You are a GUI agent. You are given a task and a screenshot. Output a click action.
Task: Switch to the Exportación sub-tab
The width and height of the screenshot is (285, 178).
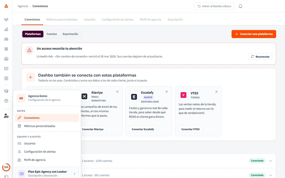pyautogui.click(x=70, y=34)
